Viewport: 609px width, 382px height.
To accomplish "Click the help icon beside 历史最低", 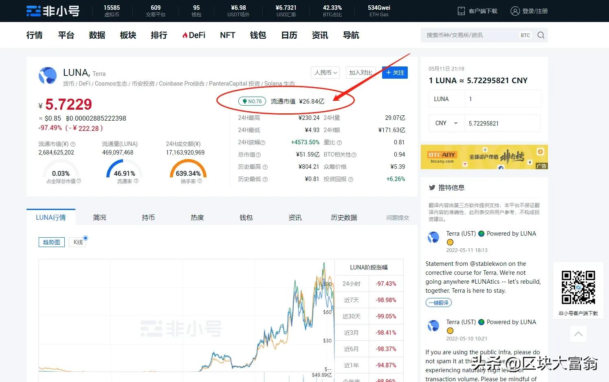I will pos(265,179).
